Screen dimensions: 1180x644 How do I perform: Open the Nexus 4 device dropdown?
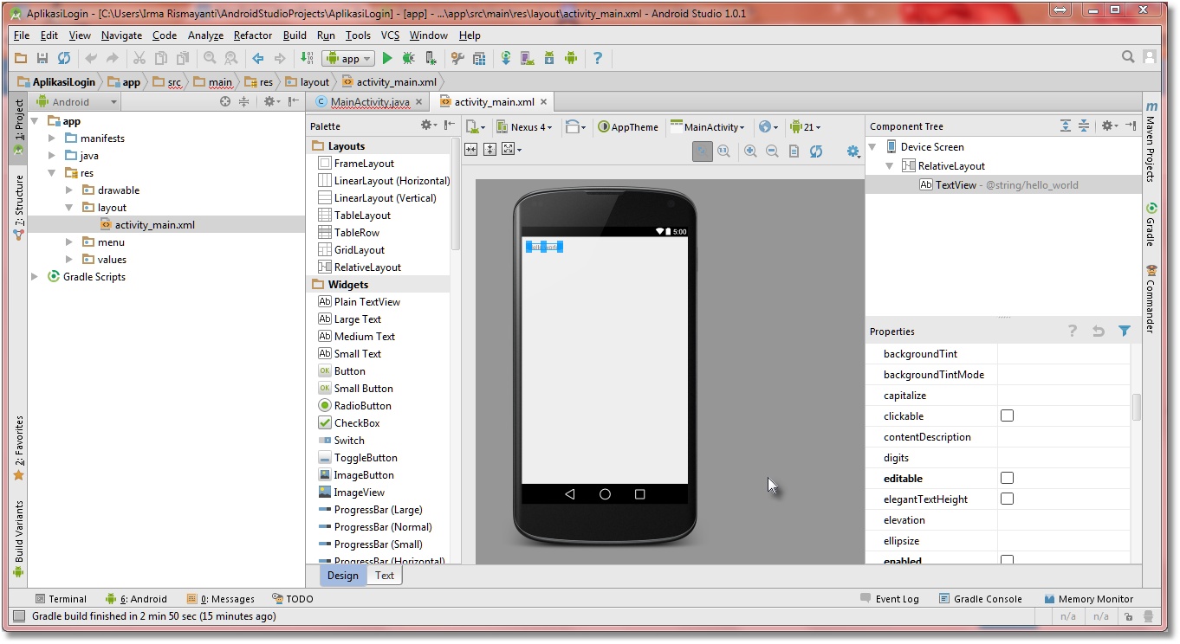coord(525,126)
